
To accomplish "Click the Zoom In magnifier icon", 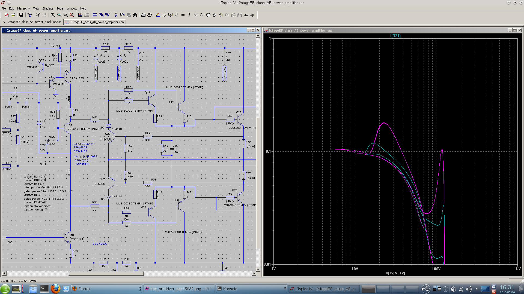I will point(53,15).
